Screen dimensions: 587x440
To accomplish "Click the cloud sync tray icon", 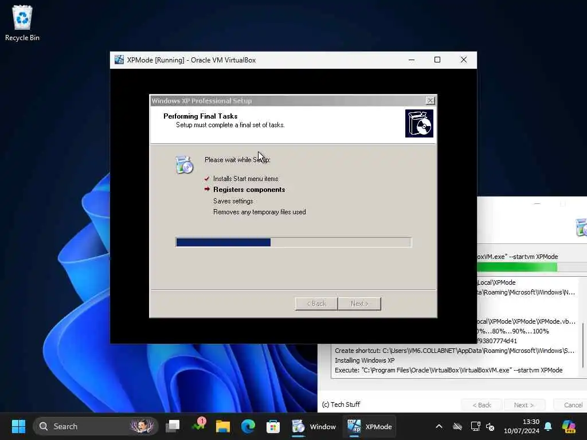I will pyautogui.click(x=457, y=426).
